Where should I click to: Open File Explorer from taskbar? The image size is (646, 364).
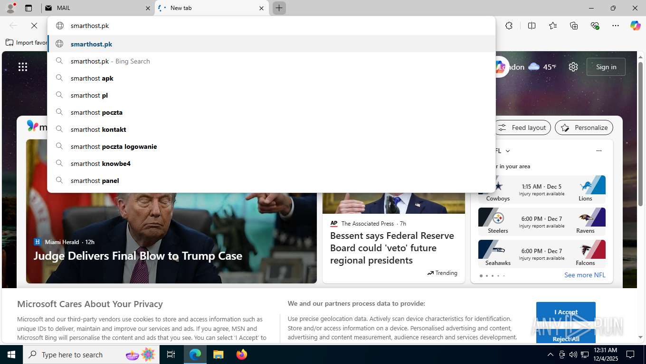pyautogui.click(x=218, y=355)
